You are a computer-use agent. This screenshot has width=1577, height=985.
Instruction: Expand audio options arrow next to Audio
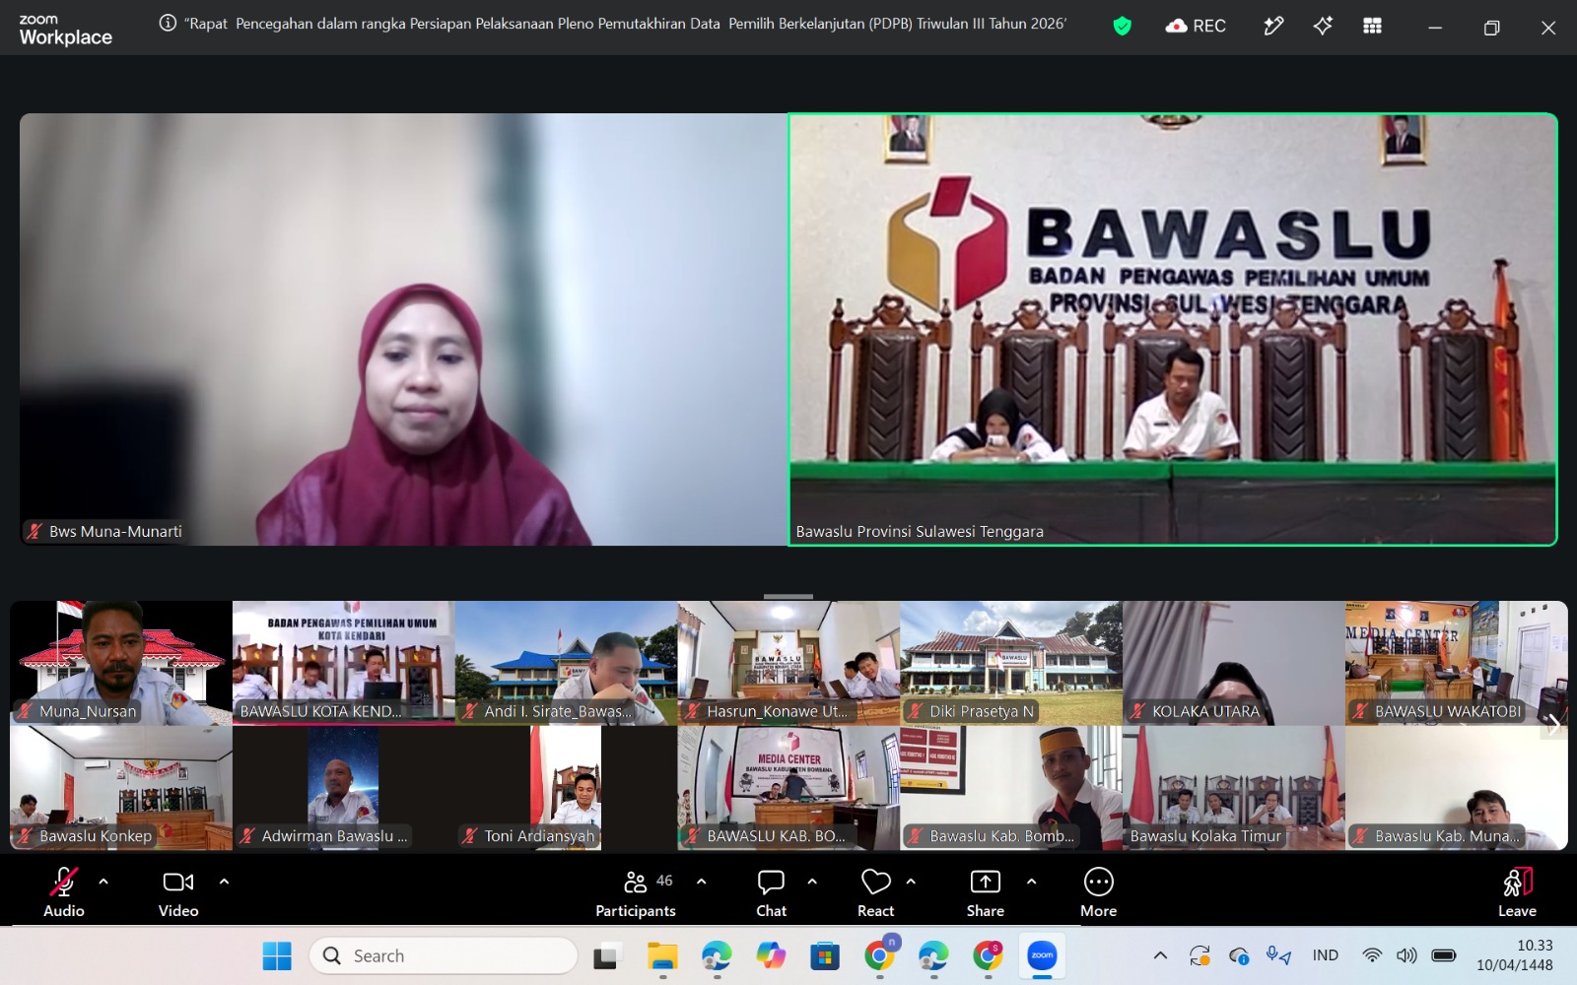click(x=103, y=882)
